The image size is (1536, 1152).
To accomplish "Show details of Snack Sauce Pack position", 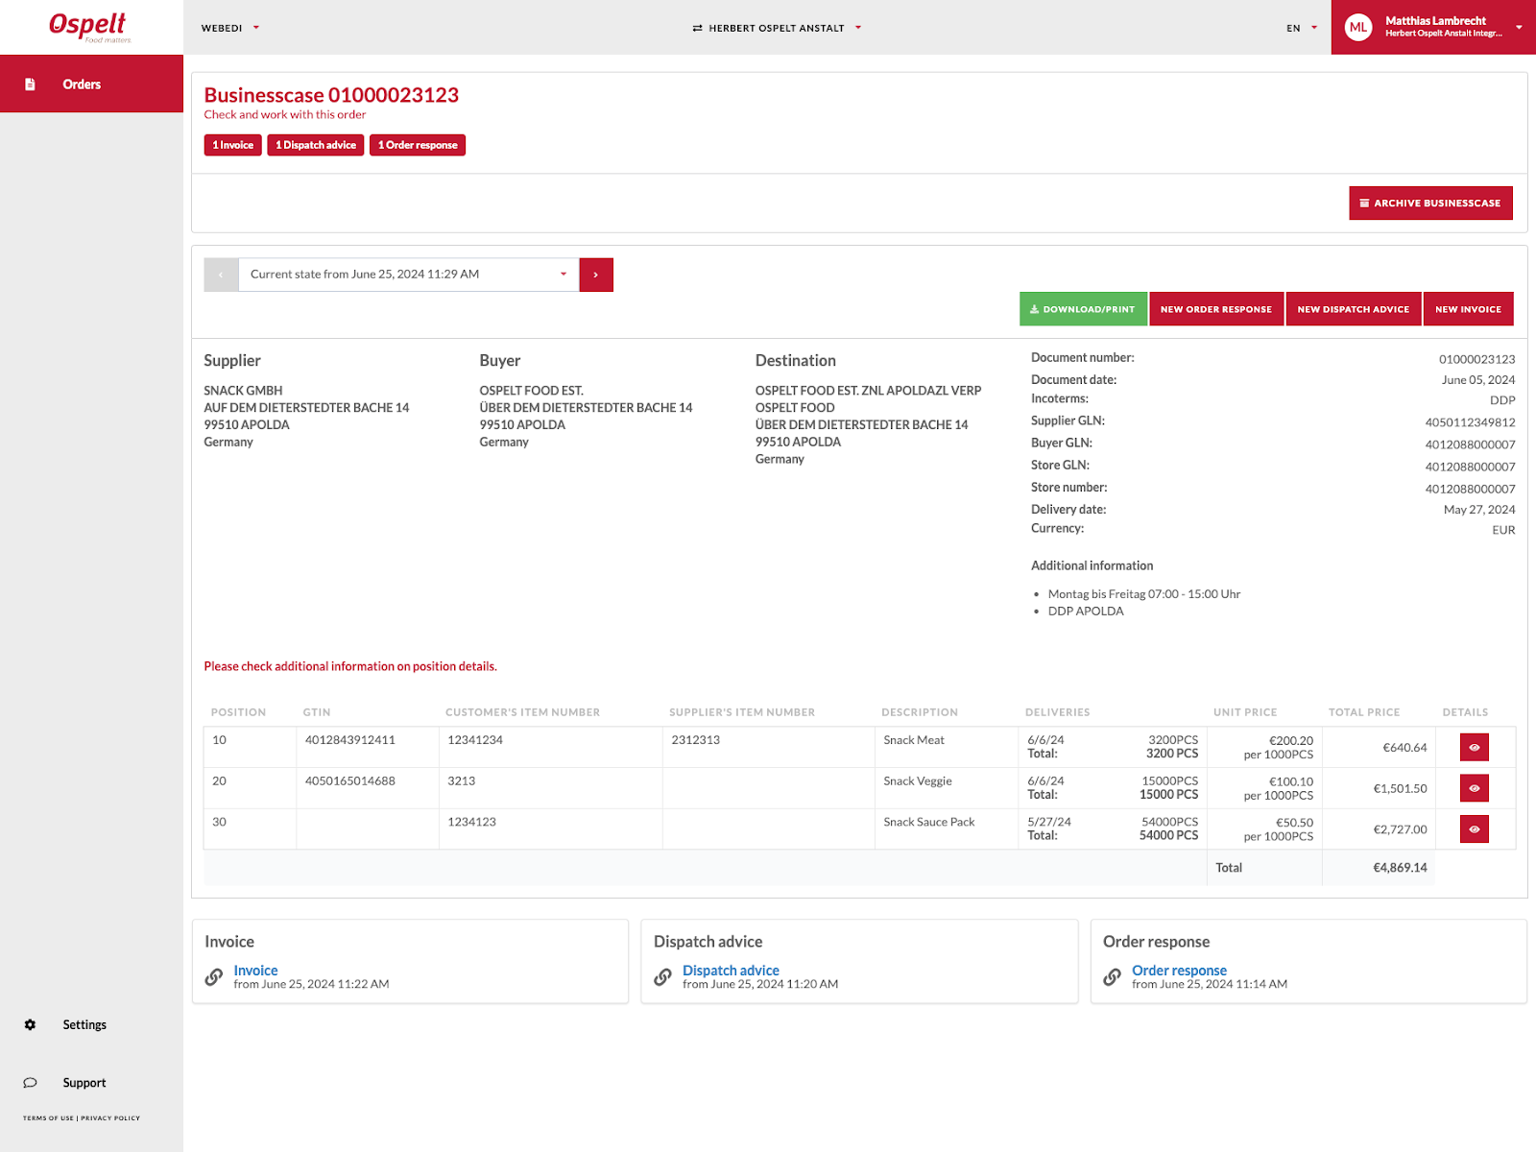I will [x=1474, y=829].
